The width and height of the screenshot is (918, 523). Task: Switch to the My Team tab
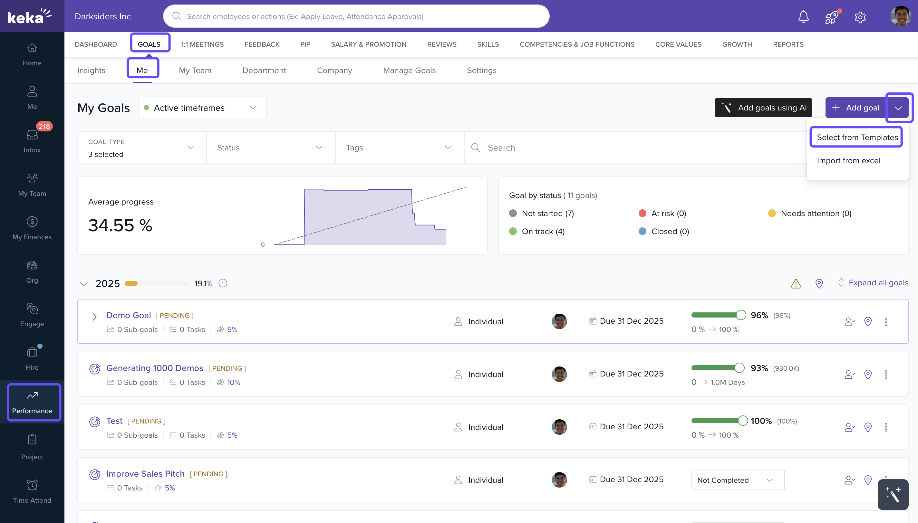[195, 71]
